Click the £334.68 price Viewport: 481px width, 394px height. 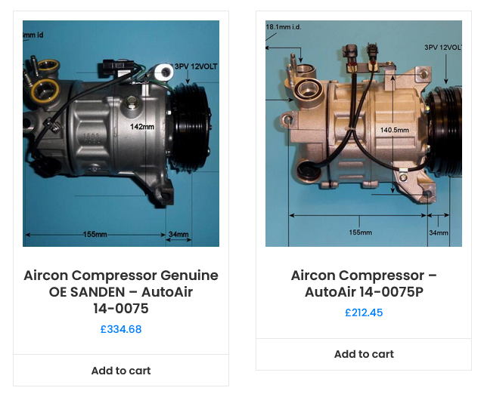point(121,329)
